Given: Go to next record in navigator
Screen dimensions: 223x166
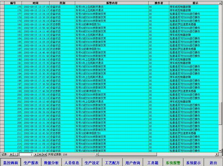Looking at the screenshot, I should (36, 154).
